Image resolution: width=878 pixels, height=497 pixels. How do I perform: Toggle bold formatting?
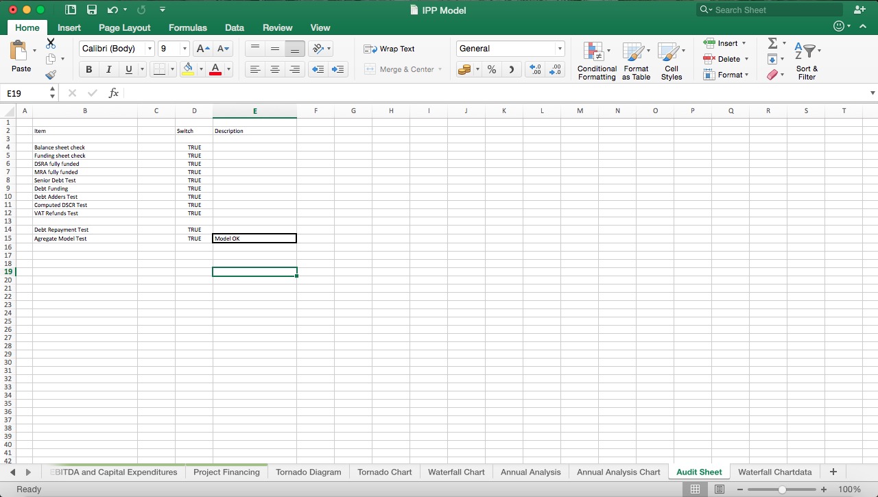tap(88, 69)
